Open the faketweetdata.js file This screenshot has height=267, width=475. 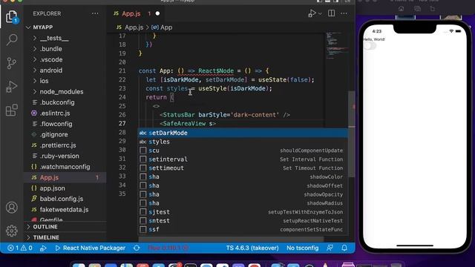[64, 209]
